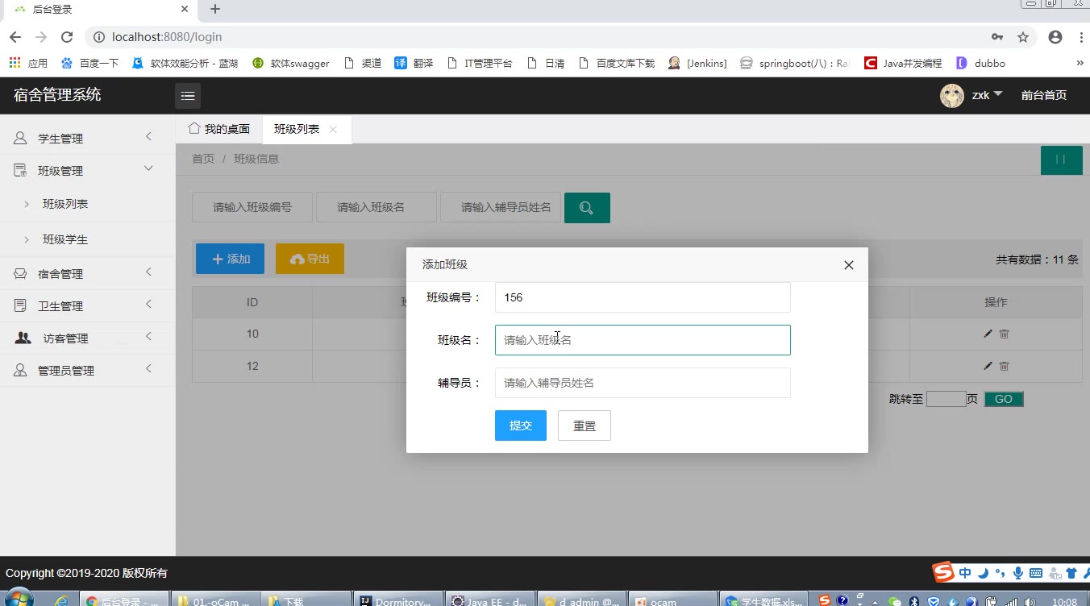Screen dimensions: 1090x606
Task: Click the zxk user avatar
Action: 952,96
